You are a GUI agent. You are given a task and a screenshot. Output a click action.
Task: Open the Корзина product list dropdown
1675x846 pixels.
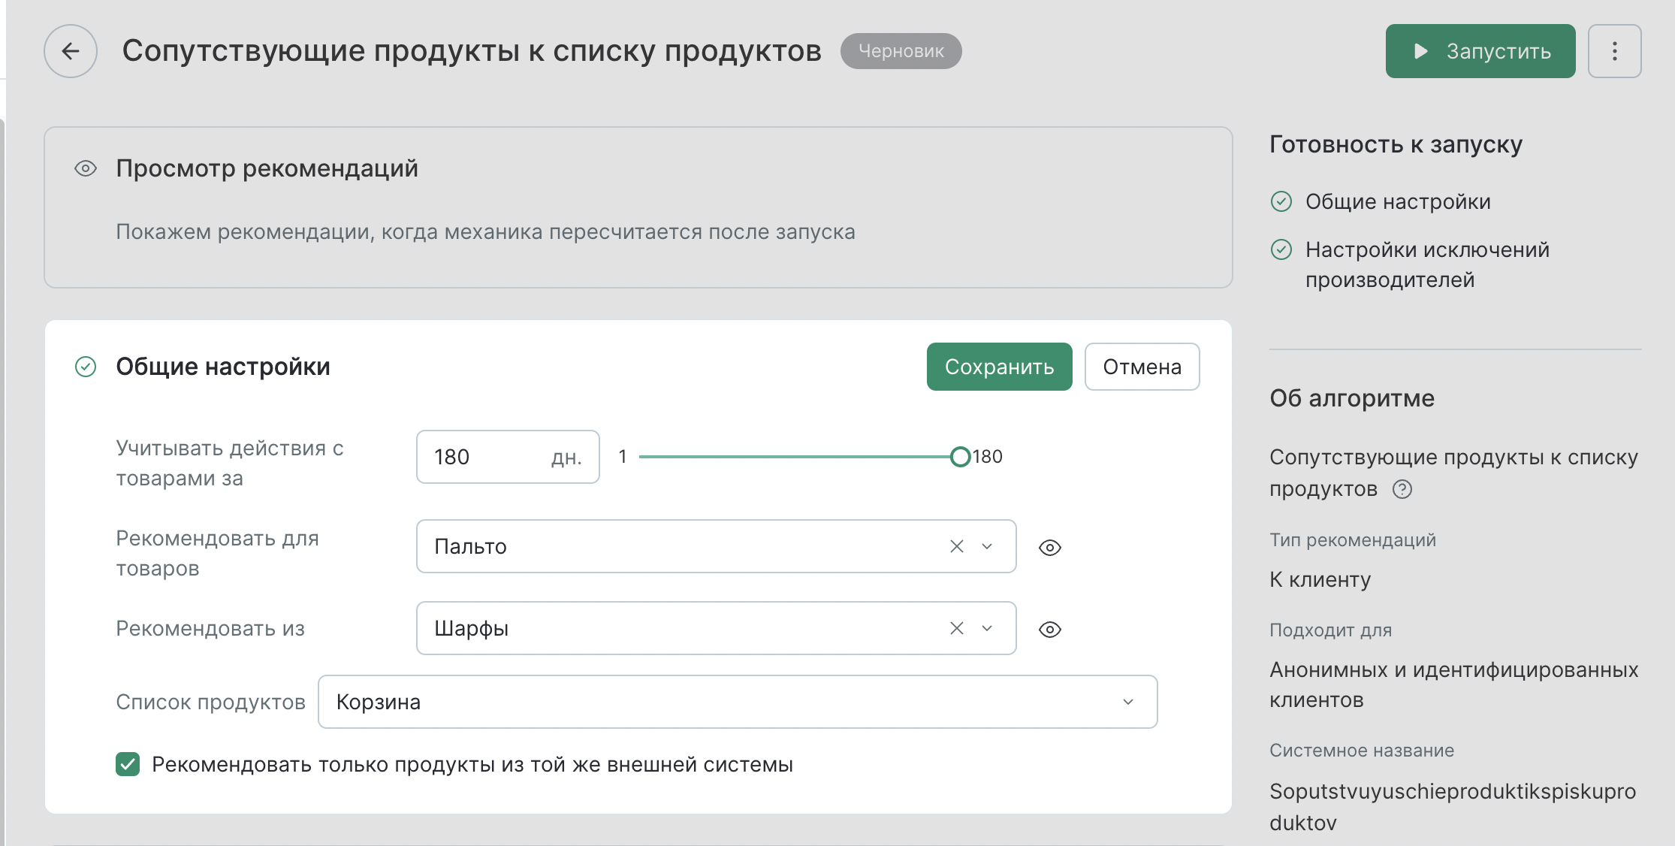[738, 702]
